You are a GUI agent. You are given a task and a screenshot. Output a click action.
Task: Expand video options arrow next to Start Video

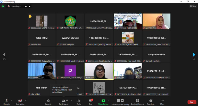[26, 101]
